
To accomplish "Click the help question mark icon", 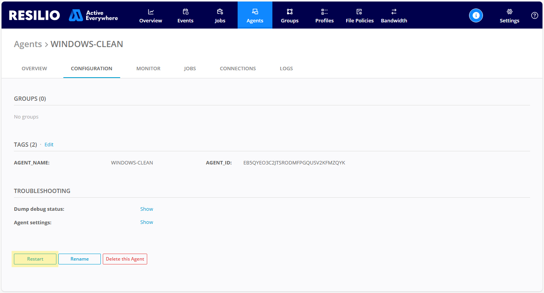I will (x=535, y=15).
